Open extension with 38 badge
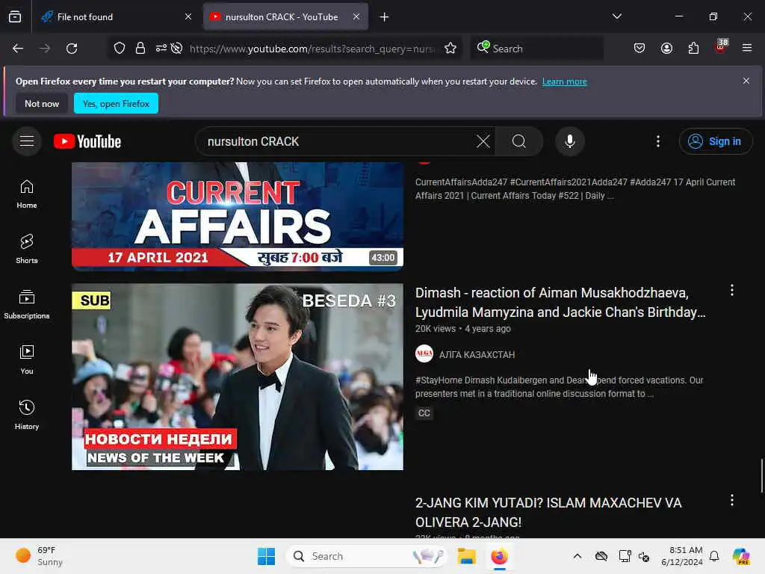 click(x=721, y=47)
